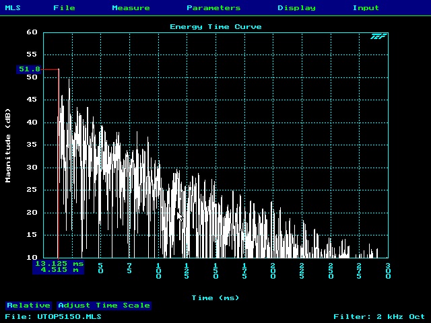Click the 35 dB magnitude axis label
The image size is (431, 323).
tap(32, 145)
